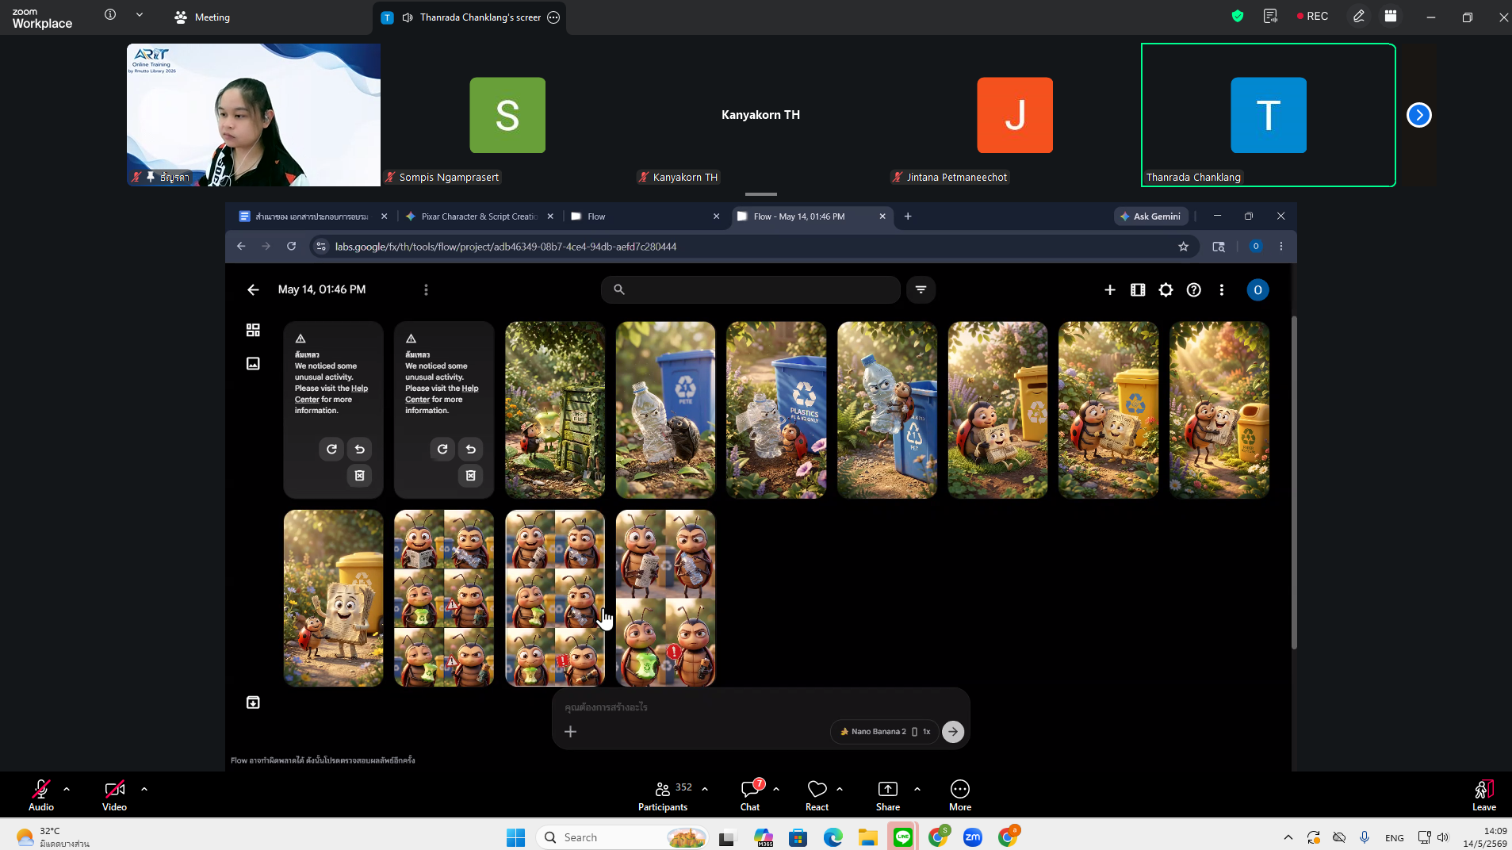Open Flow help question mark icon
The width and height of the screenshot is (1512, 850).
pyautogui.click(x=1193, y=290)
